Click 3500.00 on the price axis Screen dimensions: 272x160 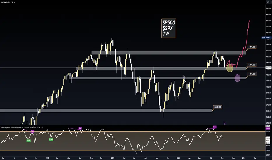268,117
